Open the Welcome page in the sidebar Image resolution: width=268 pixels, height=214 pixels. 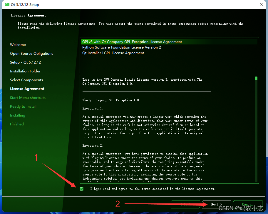coord(18,44)
